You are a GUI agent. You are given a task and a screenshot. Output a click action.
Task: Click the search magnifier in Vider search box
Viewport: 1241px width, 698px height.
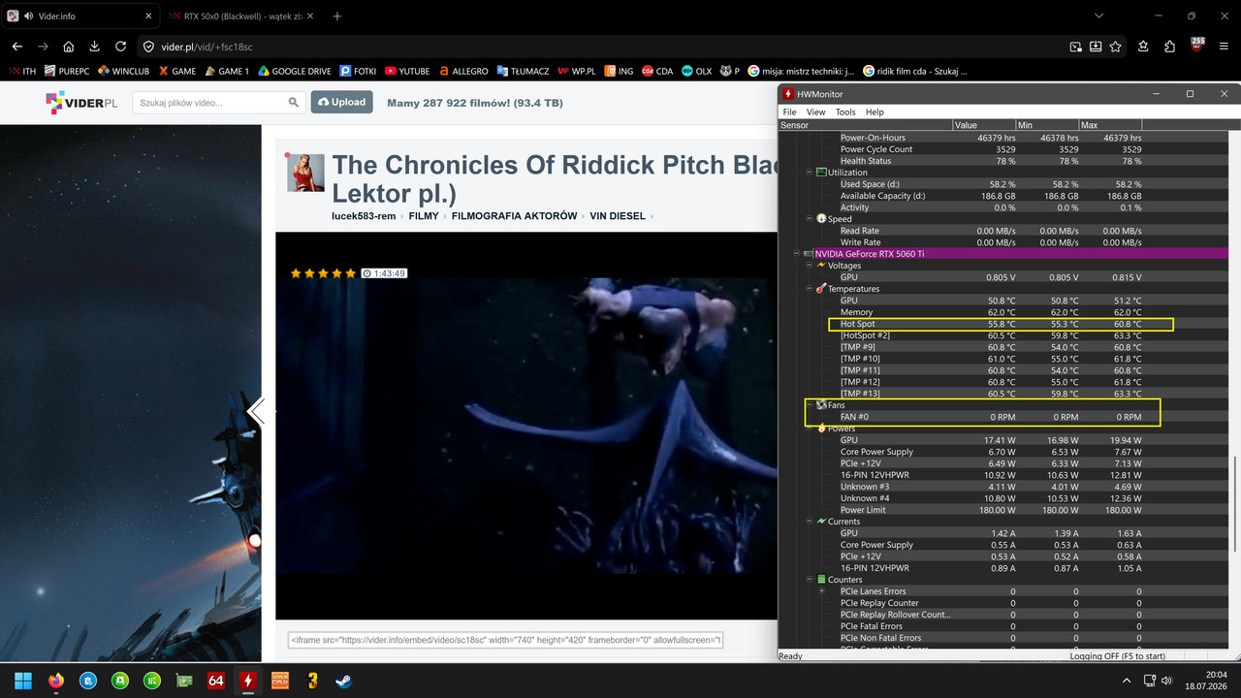pos(294,102)
